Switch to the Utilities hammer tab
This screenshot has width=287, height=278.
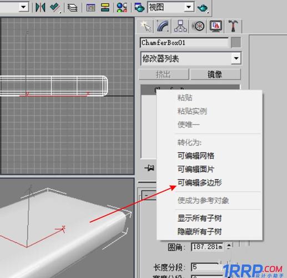233,26
